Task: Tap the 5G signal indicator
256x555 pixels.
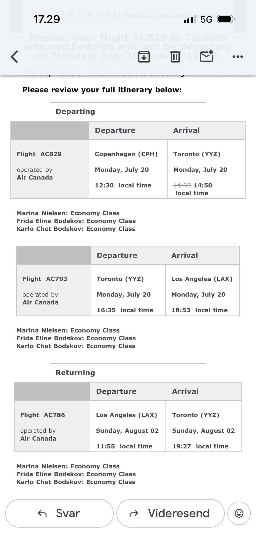Action: [x=206, y=19]
